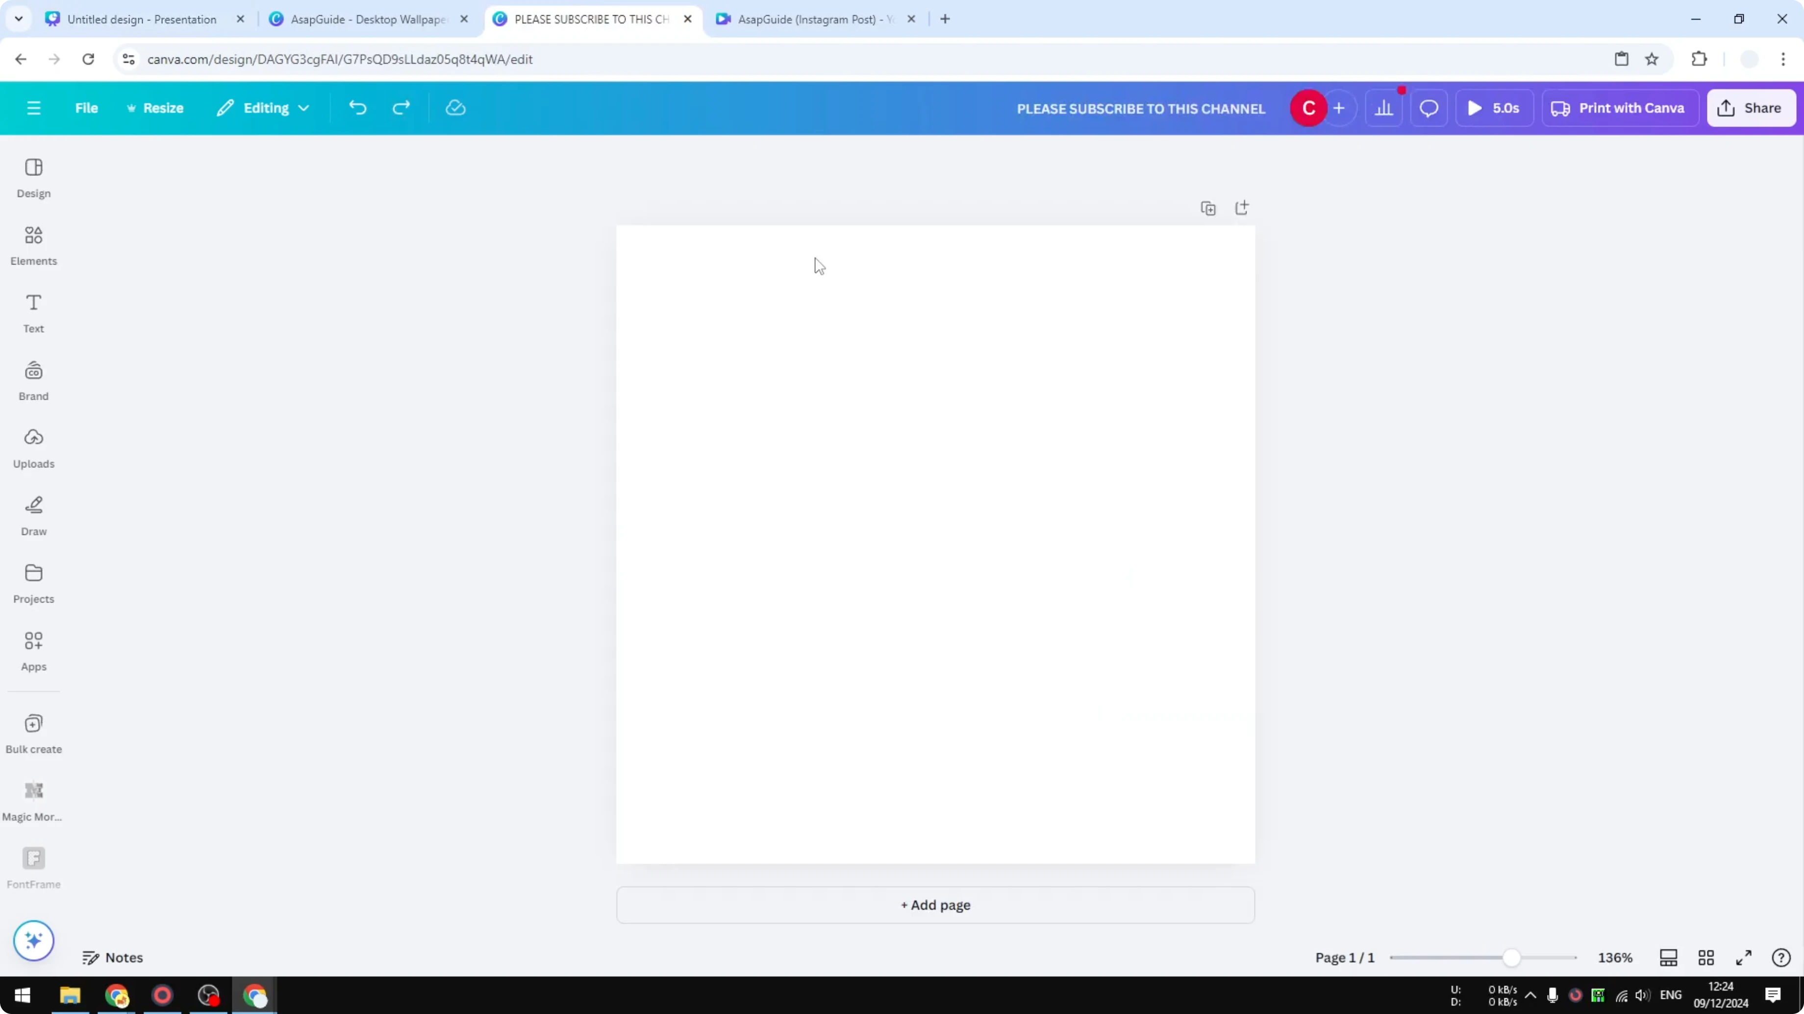Toggle grid view of pages
This screenshot has height=1014, width=1804.
[x=1705, y=957]
